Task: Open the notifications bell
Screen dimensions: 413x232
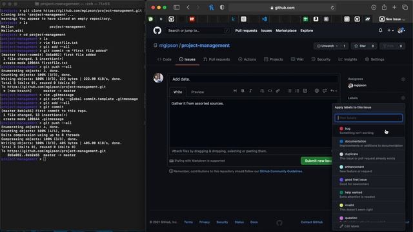Action: pos(380,30)
